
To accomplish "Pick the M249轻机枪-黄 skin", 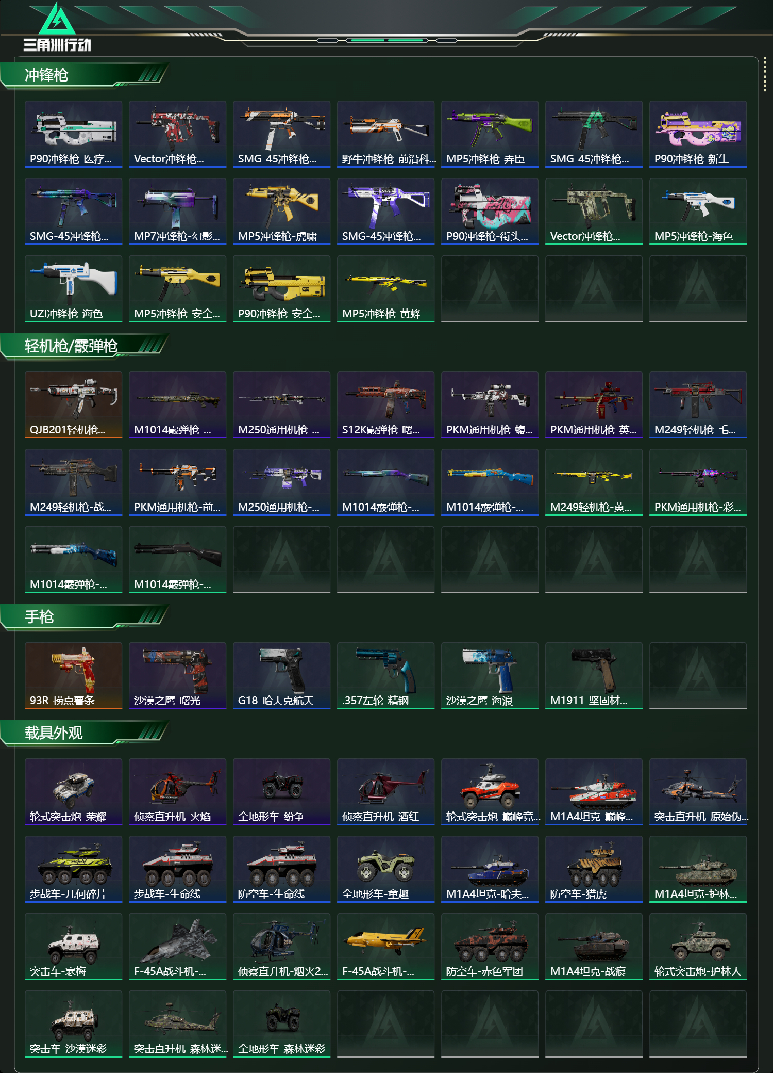I will (x=594, y=482).
